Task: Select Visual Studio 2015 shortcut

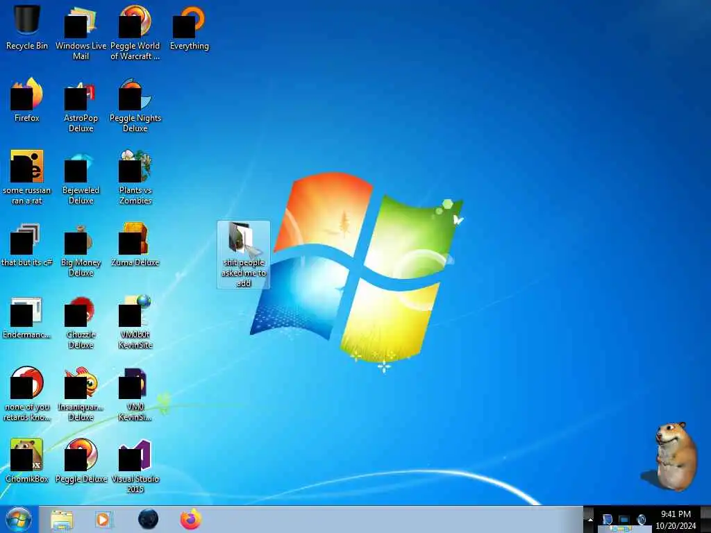Action: [135, 466]
